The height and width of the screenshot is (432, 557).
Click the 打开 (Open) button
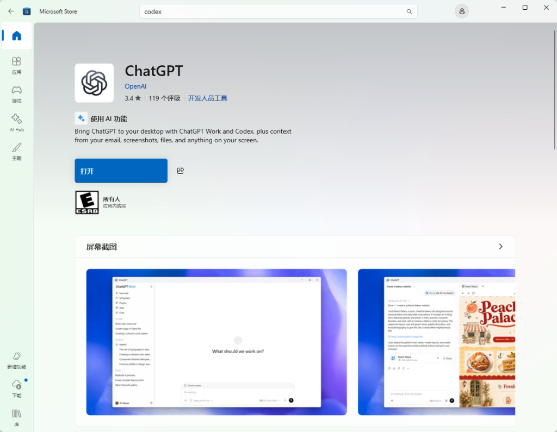pyautogui.click(x=121, y=171)
